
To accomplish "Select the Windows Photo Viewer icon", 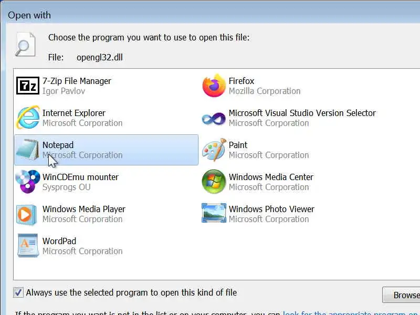I will (x=214, y=213).
